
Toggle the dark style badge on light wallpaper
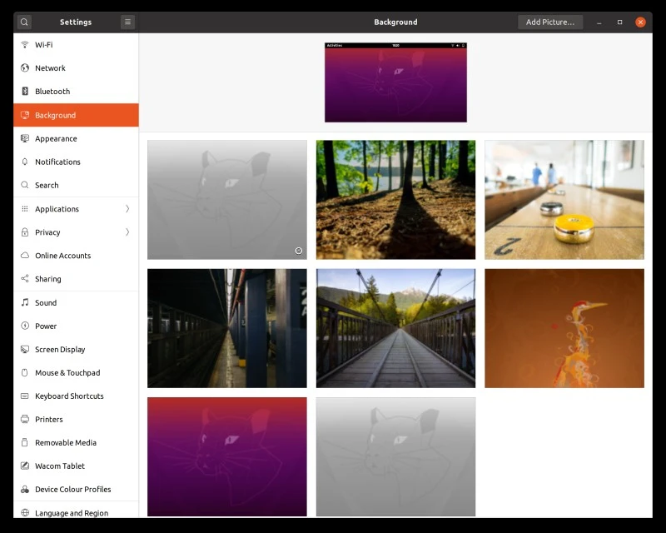coord(299,251)
